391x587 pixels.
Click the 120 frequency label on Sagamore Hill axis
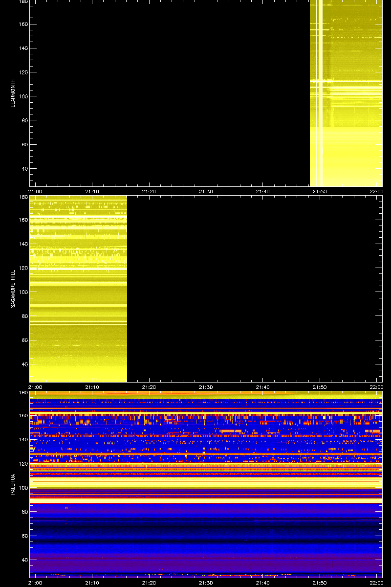(x=23, y=268)
